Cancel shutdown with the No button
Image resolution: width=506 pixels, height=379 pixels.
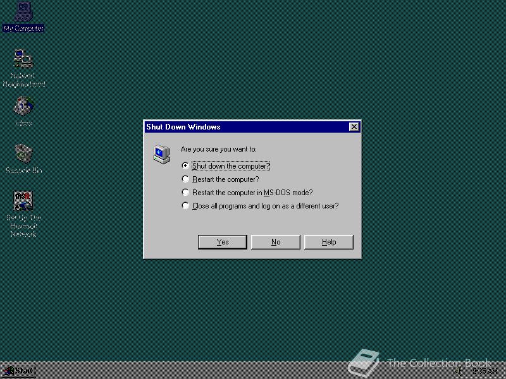(276, 242)
